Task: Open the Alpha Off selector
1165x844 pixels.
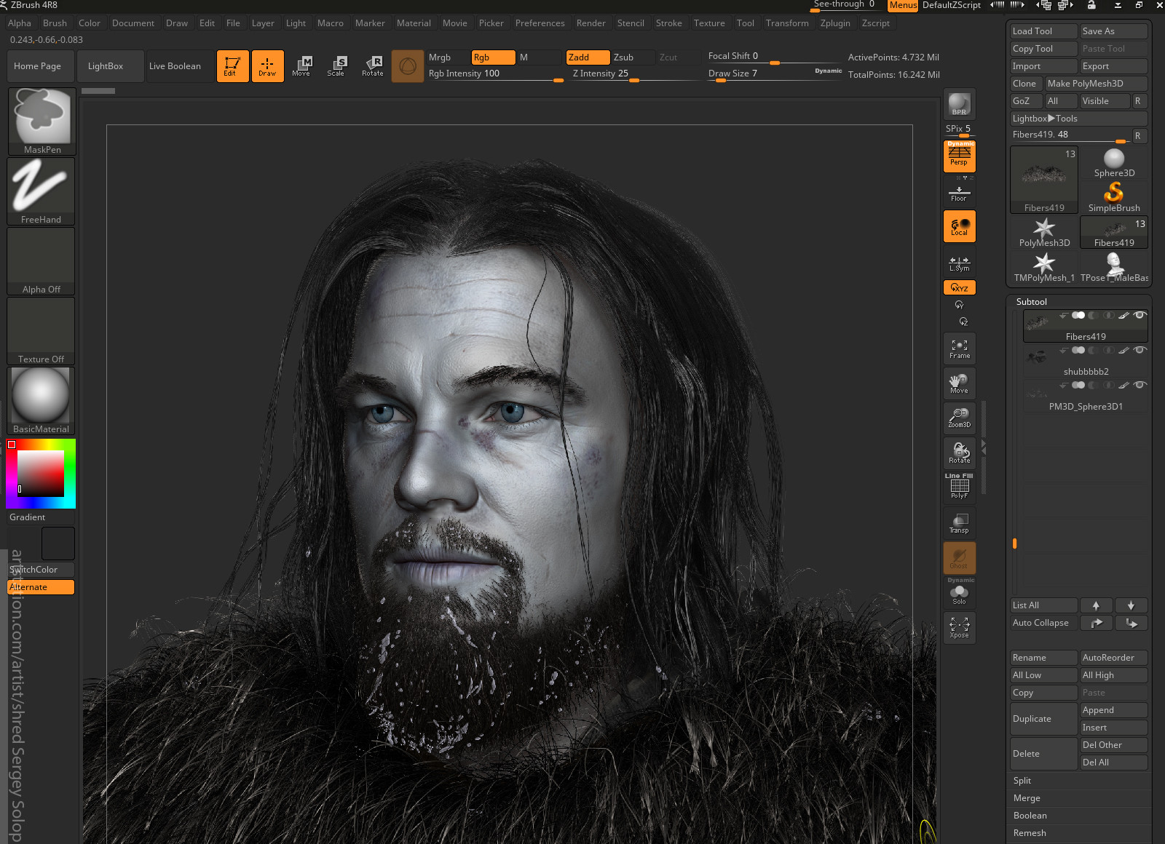Action: point(42,261)
